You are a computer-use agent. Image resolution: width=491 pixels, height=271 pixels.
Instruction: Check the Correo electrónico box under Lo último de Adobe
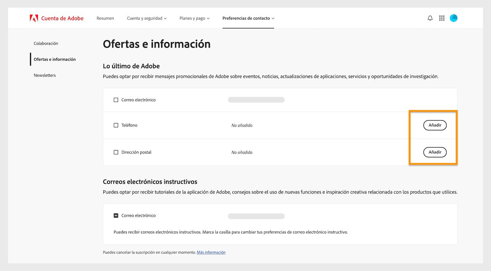pyautogui.click(x=116, y=100)
